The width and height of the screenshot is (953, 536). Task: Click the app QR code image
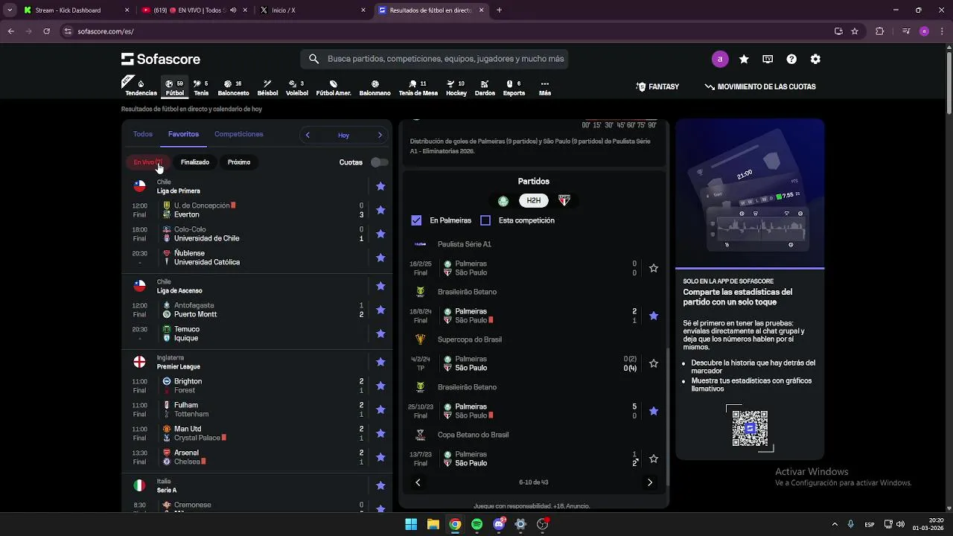click(x=750, y=428)
